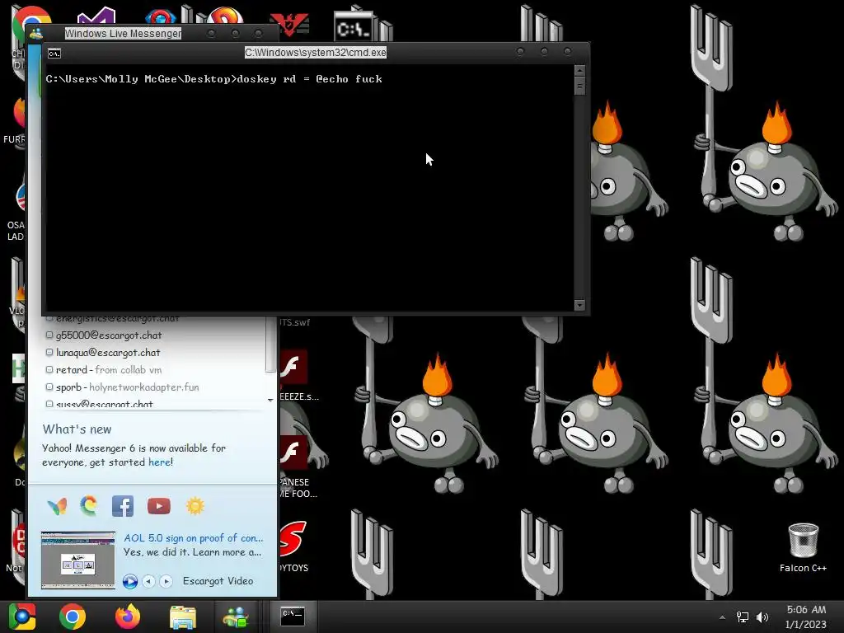The width and height of the screenshot is (844, 633).
Task: Minimize the cmd.exe window
Action: 520,52
